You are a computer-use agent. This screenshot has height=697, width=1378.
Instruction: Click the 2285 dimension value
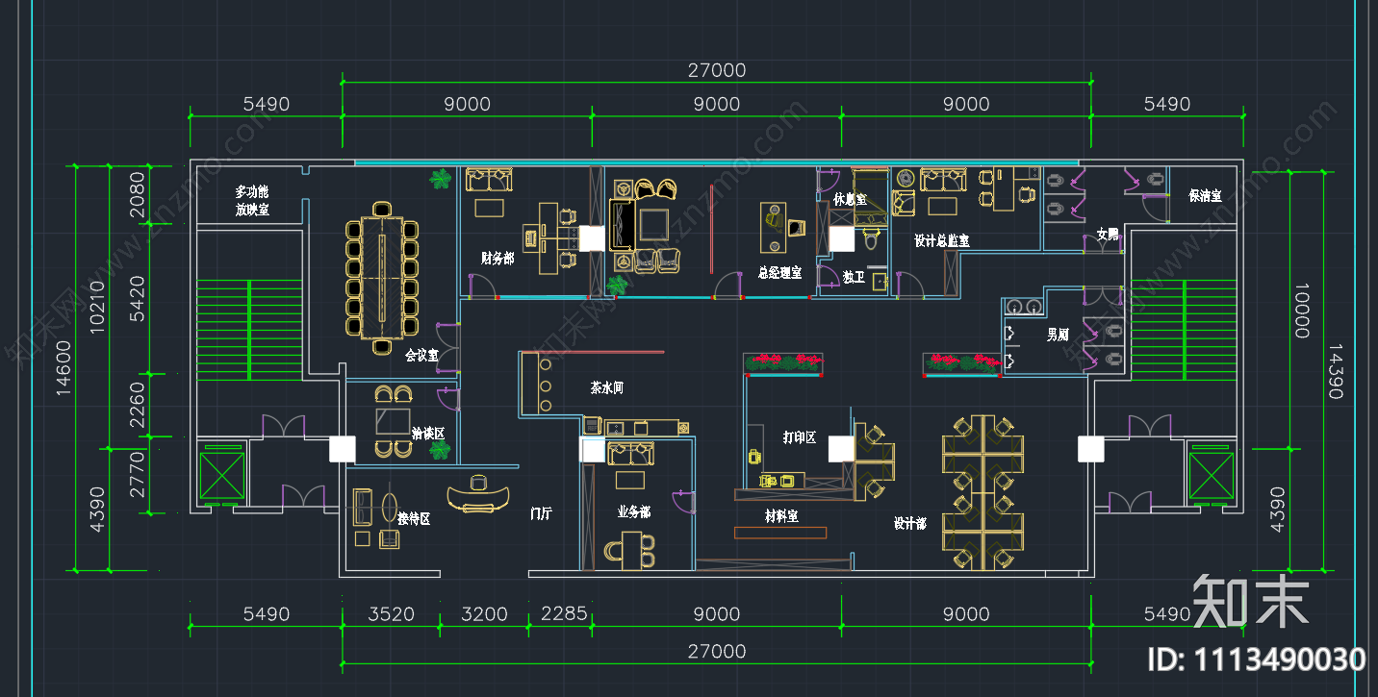click(x=564, y=613)
